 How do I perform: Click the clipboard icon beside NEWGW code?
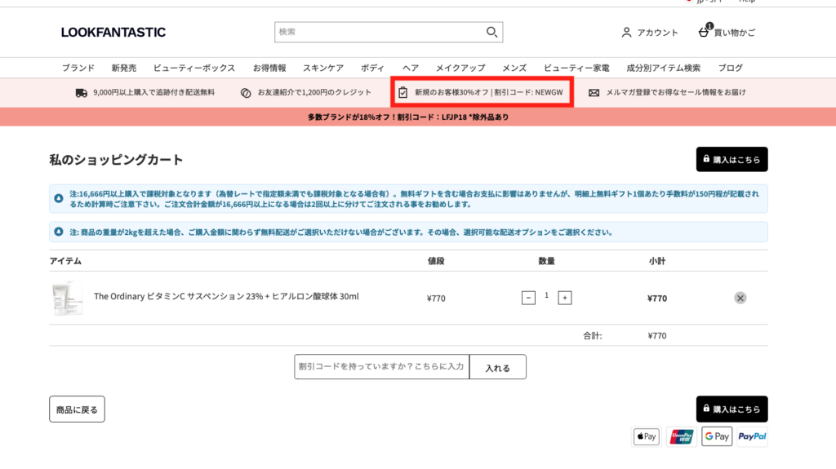tap(403, 92)
